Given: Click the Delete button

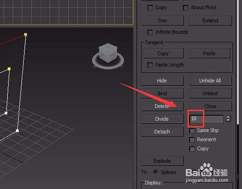Looking at the screenshot, I should point(162,106).
